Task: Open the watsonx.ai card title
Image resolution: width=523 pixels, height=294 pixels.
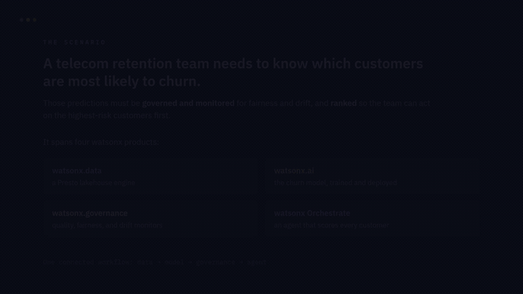Action: point(294,171)
